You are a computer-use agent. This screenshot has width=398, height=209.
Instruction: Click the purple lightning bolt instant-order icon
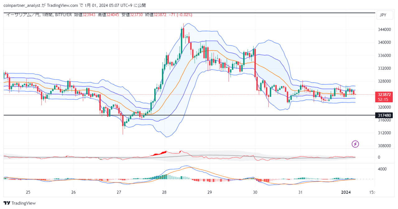click(355, 144)
